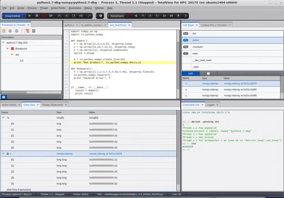Open the toolbar settings gear
Viewport: 284px width, 198px height.
tap(100, 16)
